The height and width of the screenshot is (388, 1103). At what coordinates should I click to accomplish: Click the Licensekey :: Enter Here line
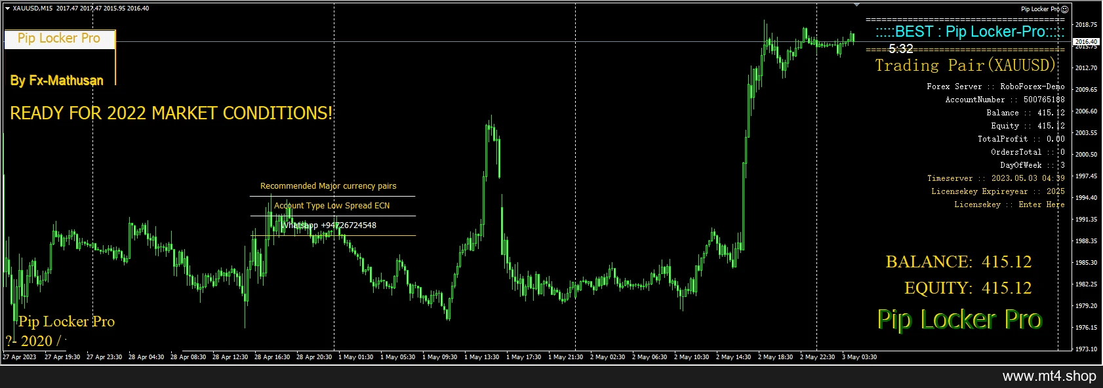pyautogui.click(x=1009, y=204)
